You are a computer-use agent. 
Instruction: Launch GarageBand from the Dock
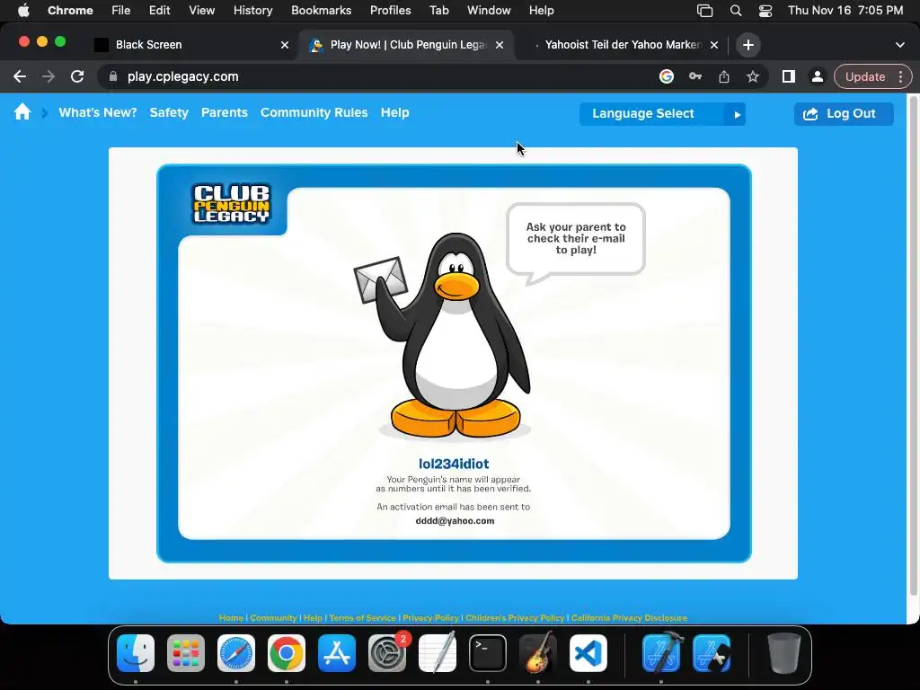point(538,653)
